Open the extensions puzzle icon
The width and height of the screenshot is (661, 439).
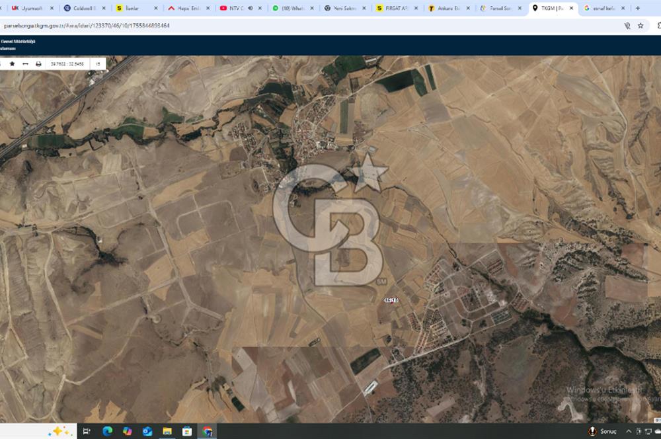(x=658, y=26)
